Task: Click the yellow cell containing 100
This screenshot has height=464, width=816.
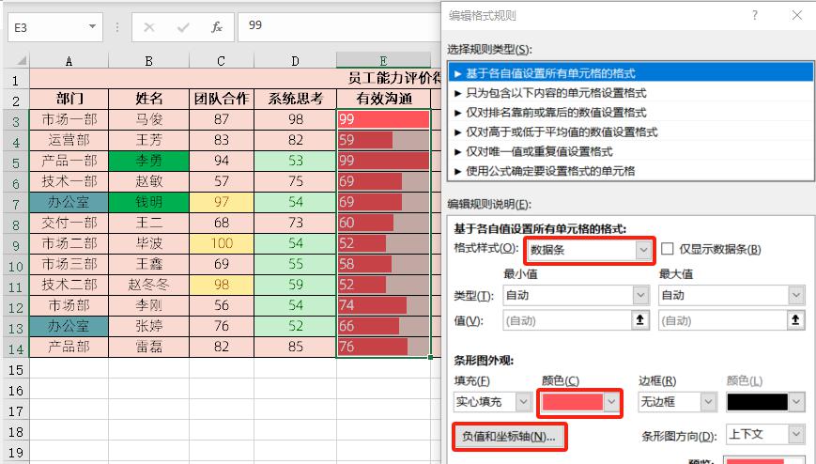Action: pos(222,243)
